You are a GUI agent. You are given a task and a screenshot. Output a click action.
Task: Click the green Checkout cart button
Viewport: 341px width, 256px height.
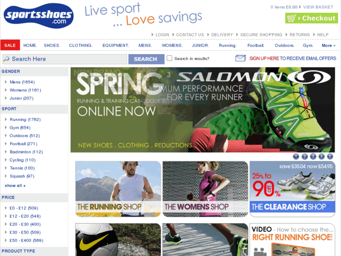tap(311, 18)
